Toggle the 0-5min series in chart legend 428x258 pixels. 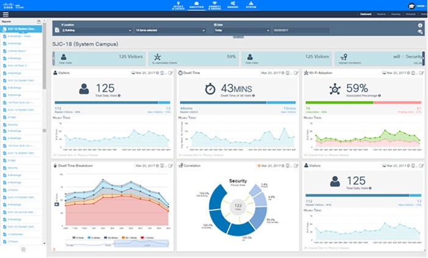click(x=78, y=238)
